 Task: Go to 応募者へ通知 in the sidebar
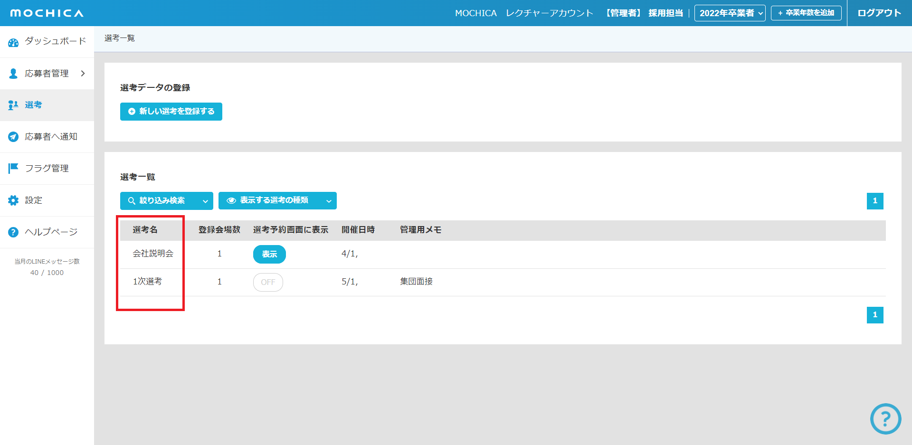[51, 137]
